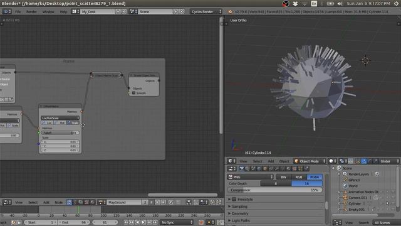401x226 pixels.
Task: Jump to the last frame of playback
Action: pos(155,222)
